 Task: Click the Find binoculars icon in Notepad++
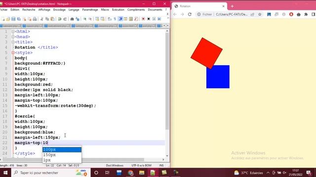pyautogui.click(x=72, y=19)
